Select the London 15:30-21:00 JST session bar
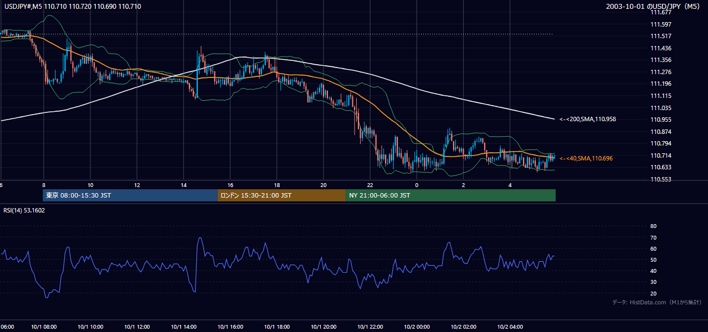 click(x=282, y=195)
